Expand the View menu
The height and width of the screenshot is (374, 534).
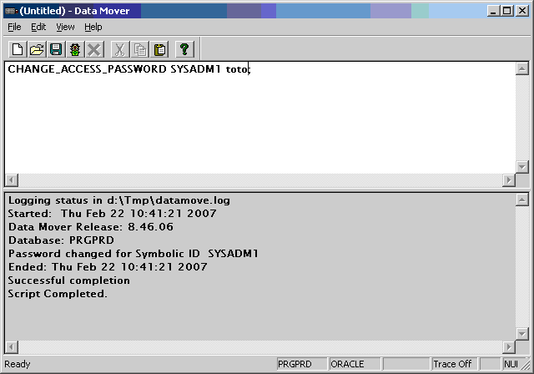click(x=65, y=27)
